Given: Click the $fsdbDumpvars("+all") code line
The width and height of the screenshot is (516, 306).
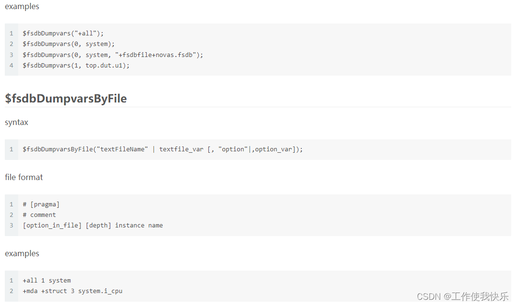Looking at the screenshot, I should [x=63, y=34].
